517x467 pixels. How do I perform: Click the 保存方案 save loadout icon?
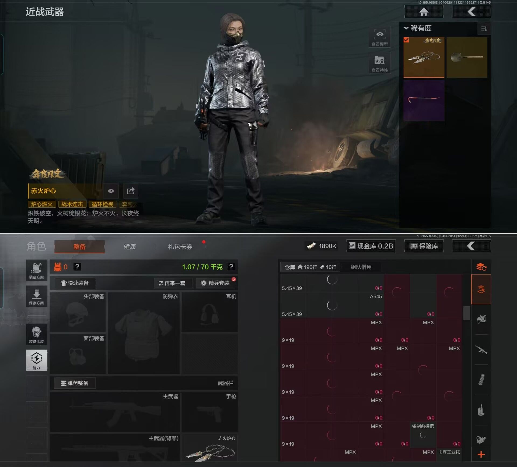pos(36,296)
